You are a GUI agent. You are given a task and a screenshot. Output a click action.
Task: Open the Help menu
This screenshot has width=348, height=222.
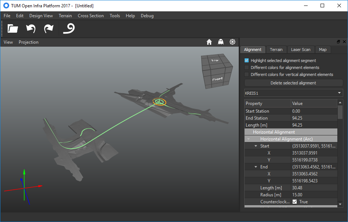[130, 16]
